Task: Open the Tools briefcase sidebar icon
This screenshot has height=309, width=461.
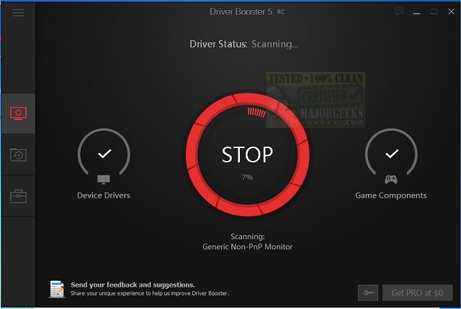Action: [x=18, y=196]
